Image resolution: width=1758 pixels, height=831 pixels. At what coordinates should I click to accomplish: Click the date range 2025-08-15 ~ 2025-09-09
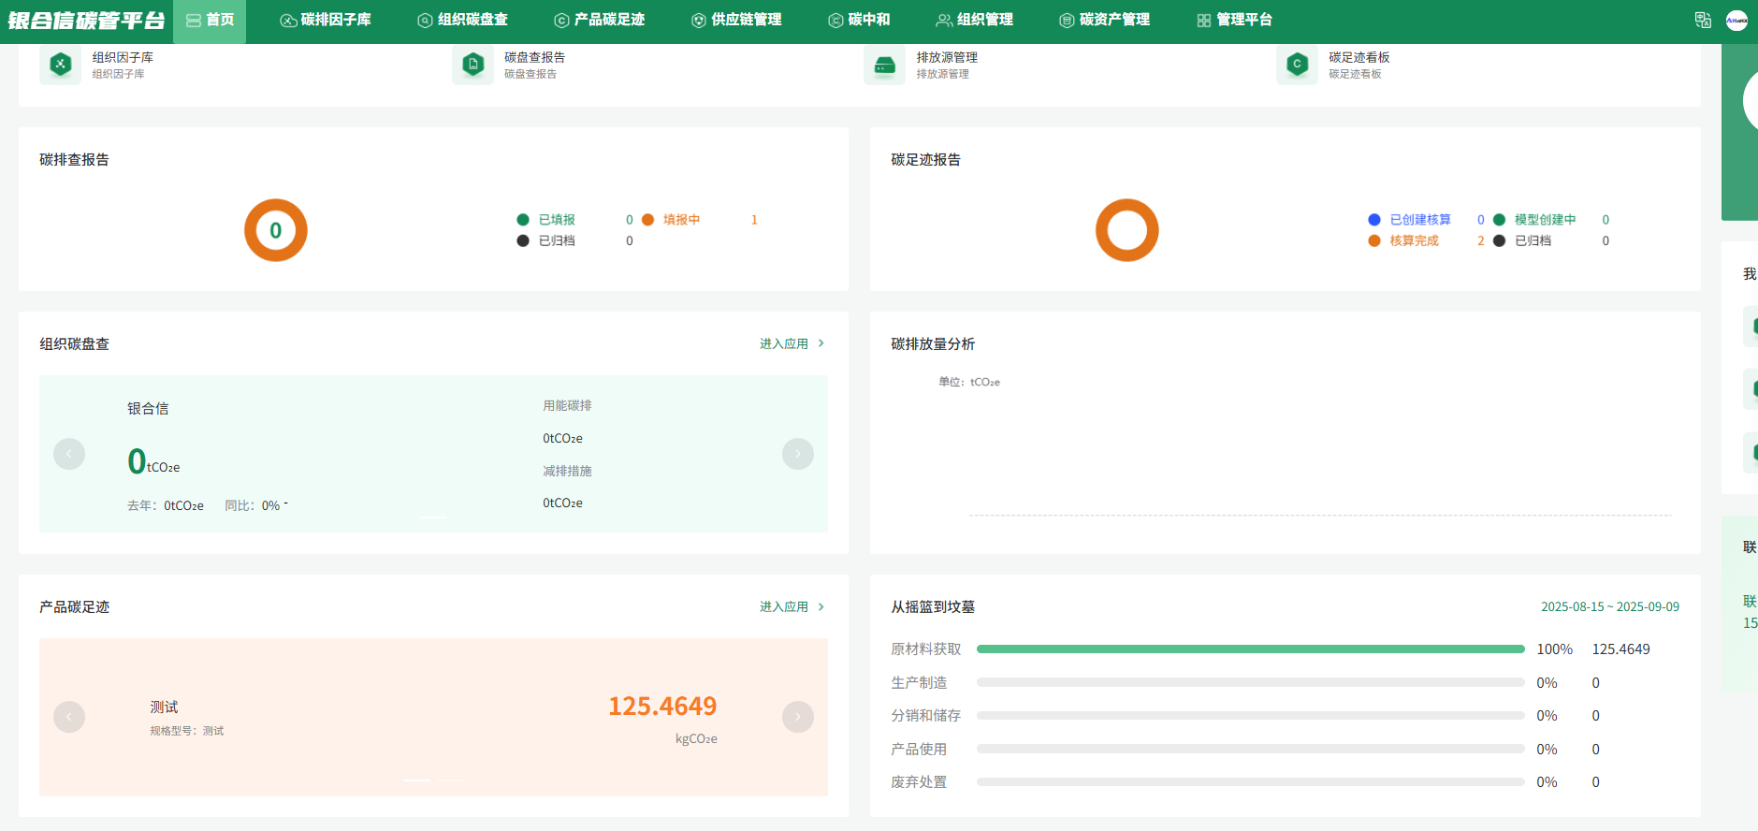[1609, 607]
